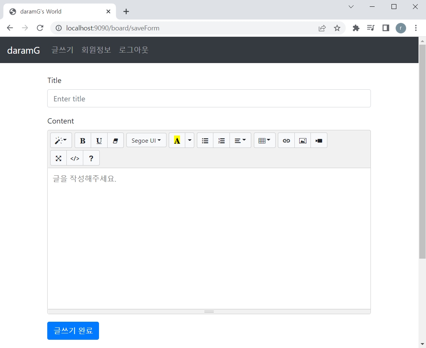The width and height of the screenshot is (426, 348).
Task: Open the Chrome three-dot menu
Action: click(x=415, y=28)
